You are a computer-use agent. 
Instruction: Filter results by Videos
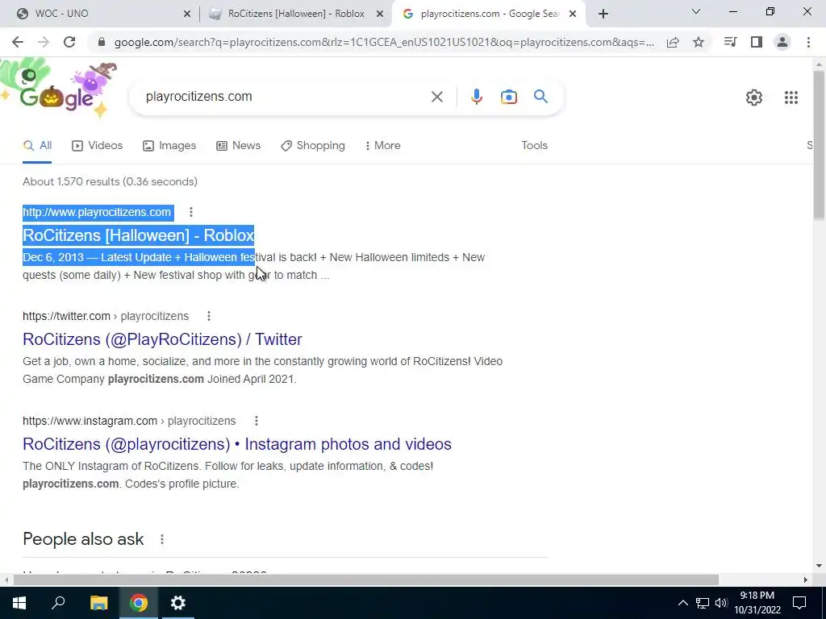click(98, 145)
